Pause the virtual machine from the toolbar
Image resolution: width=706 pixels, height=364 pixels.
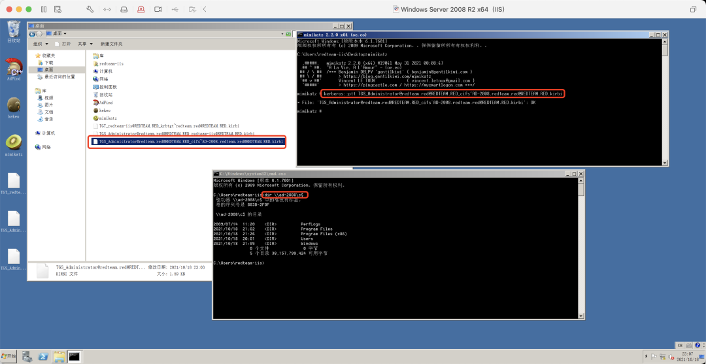[44, 9]
